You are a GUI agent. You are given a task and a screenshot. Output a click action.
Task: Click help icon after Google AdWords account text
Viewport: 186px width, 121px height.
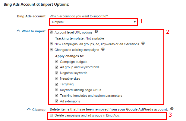tap(172, 108)
